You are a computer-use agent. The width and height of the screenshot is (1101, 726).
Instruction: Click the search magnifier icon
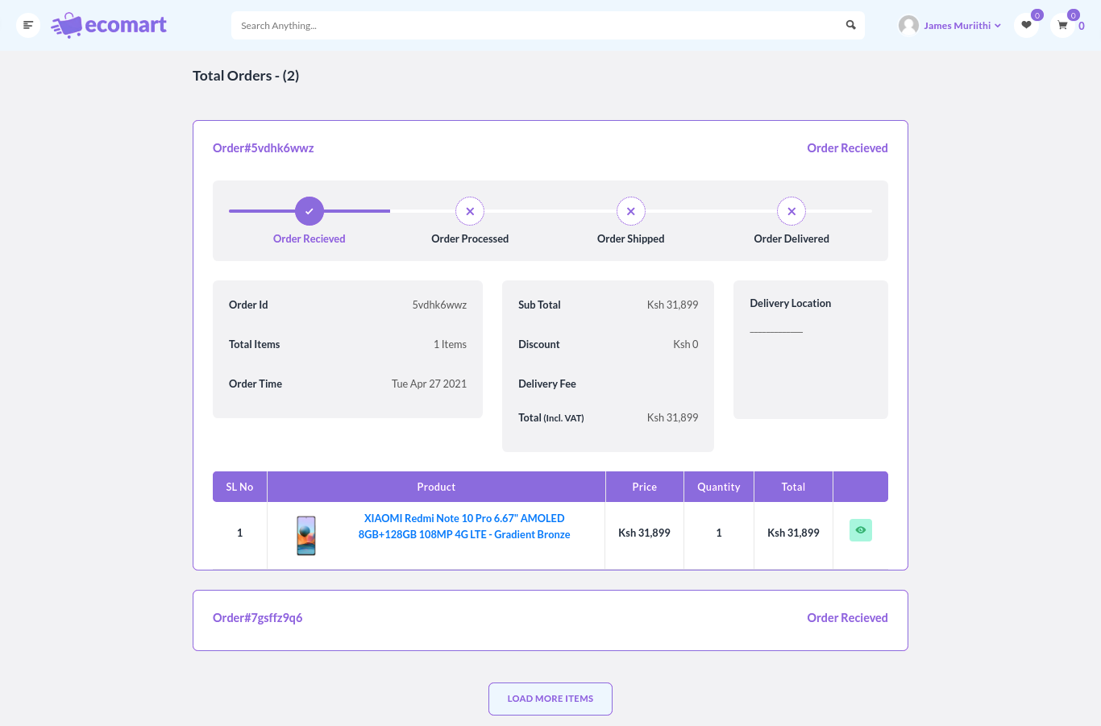pyautogui.click(x=850, y=25)
